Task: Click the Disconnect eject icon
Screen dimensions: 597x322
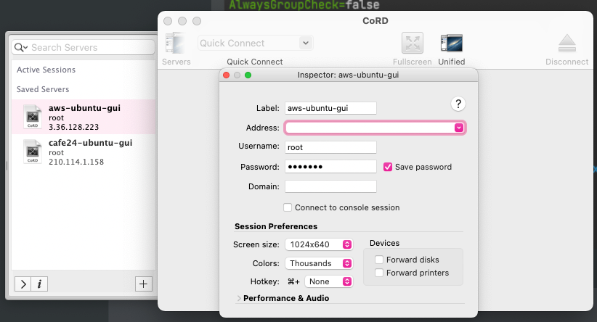Action: click(567, 43)
